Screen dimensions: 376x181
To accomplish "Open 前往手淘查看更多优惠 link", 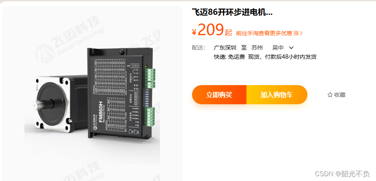I will coord(264,33).
